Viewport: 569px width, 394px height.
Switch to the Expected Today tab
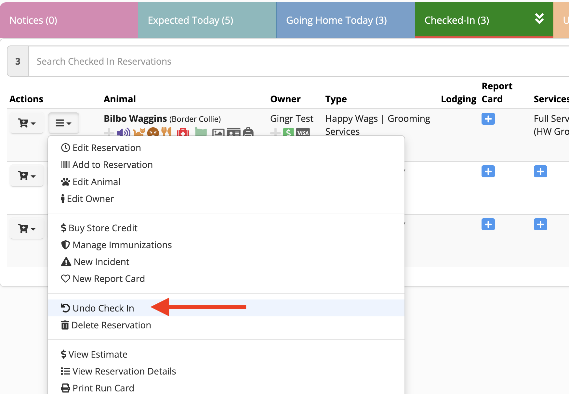pos(190,20)
